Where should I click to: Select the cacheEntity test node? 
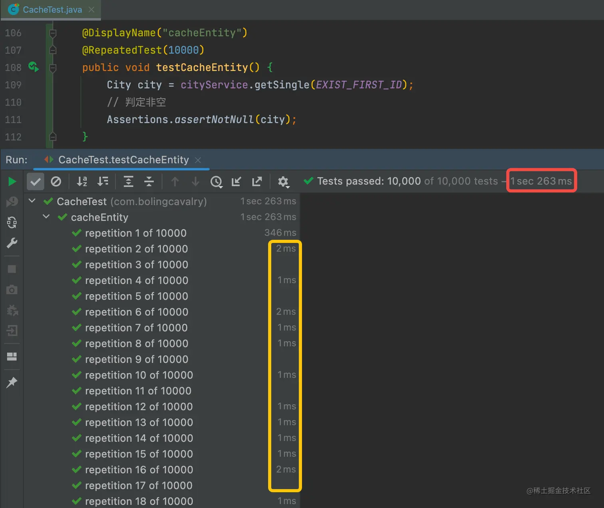162,217
